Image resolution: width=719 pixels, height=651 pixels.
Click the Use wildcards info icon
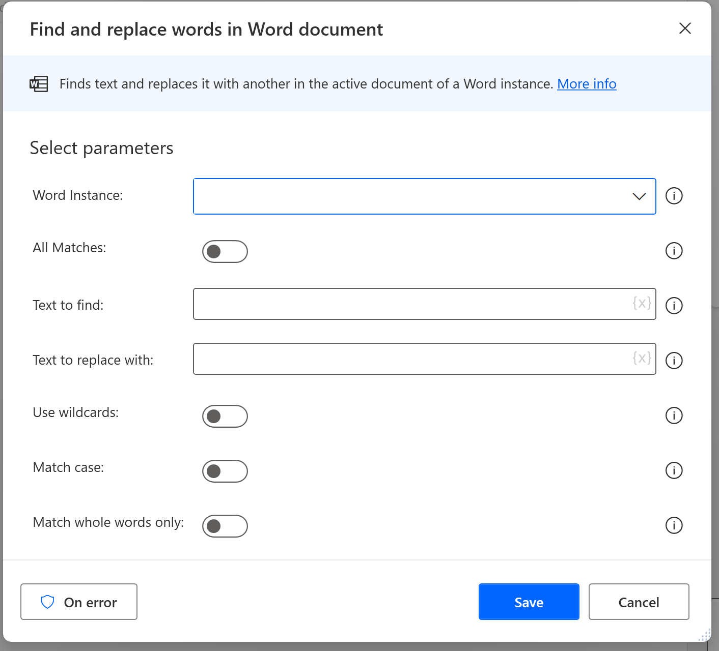coord(674,416)
